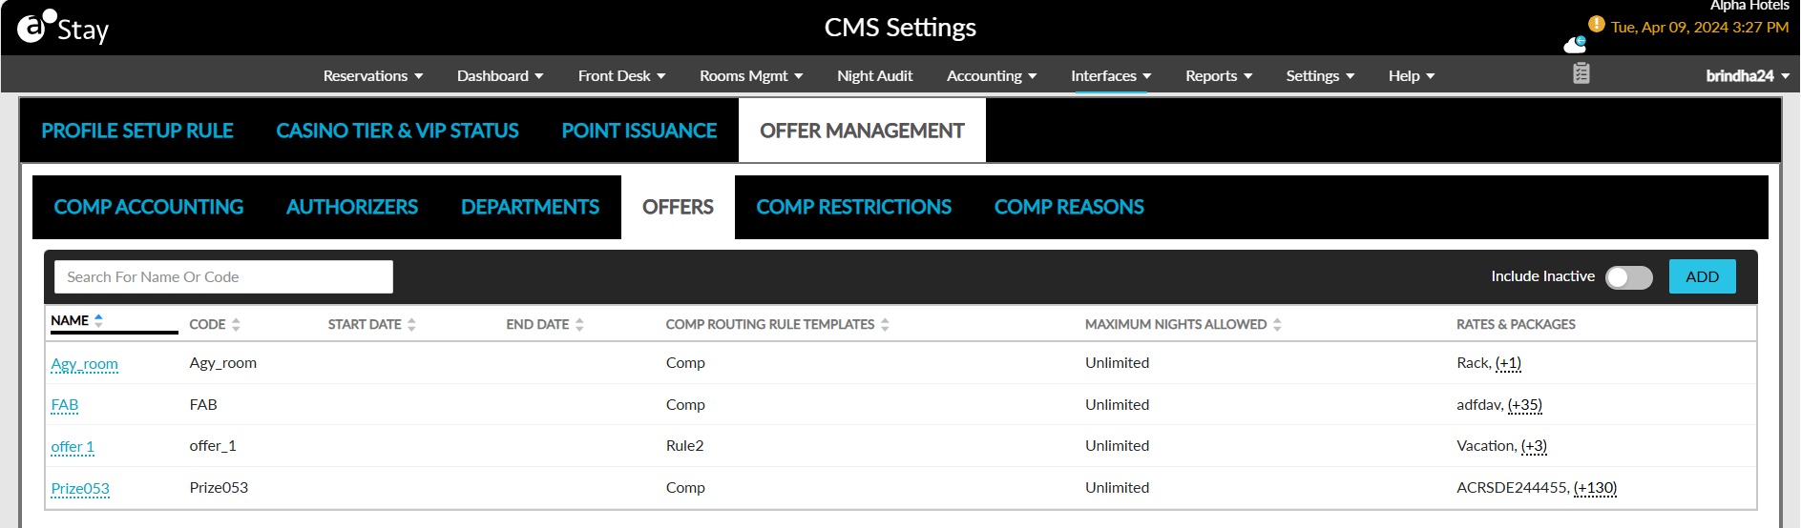Switch to Authorizers sub-tab
This screenshot has height=528, width=1801.
coord(352,207)
